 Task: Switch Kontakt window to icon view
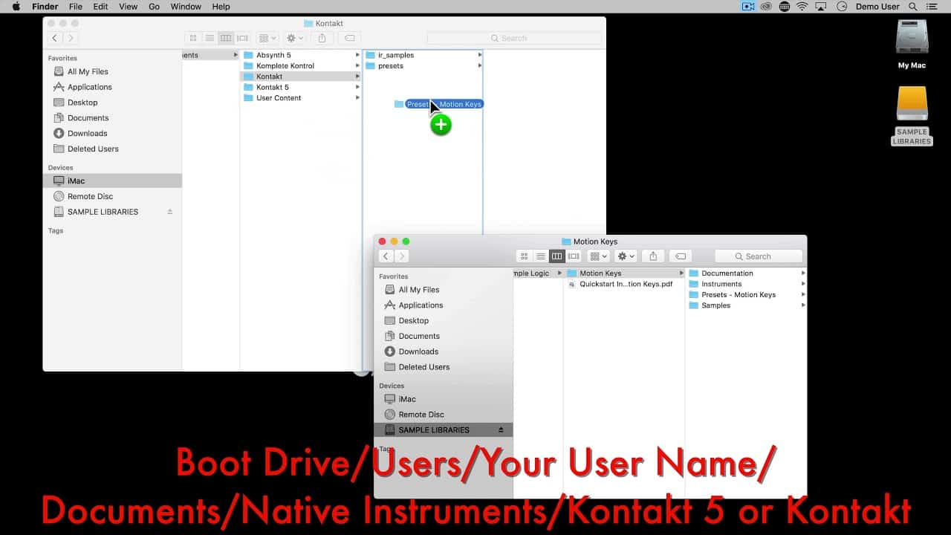tap(193, 38)
